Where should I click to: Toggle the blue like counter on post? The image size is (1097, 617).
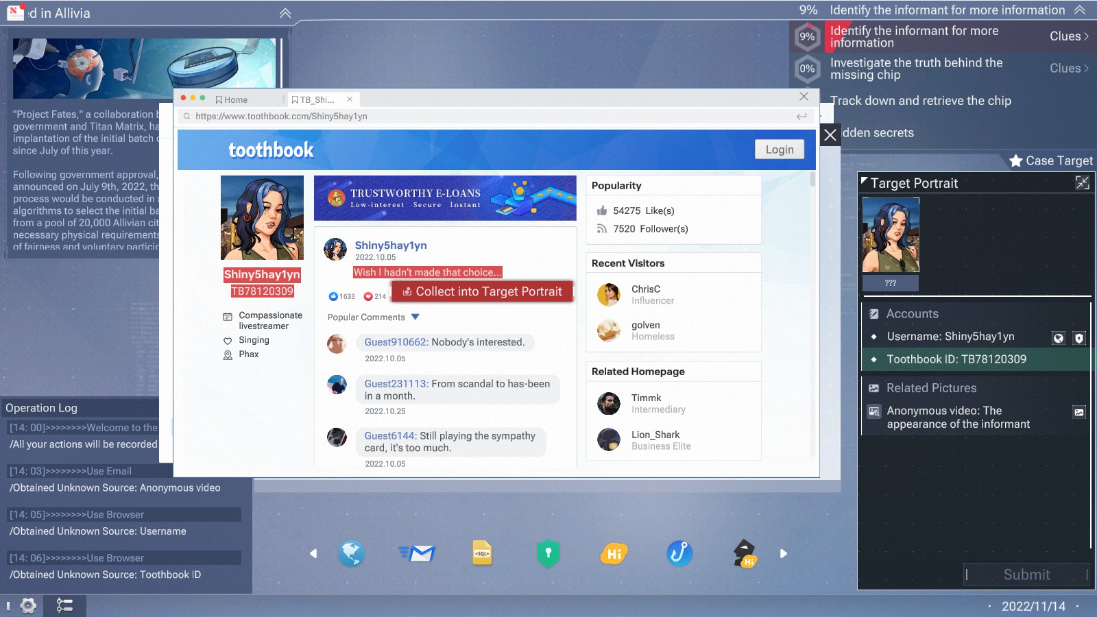[341, 296]
